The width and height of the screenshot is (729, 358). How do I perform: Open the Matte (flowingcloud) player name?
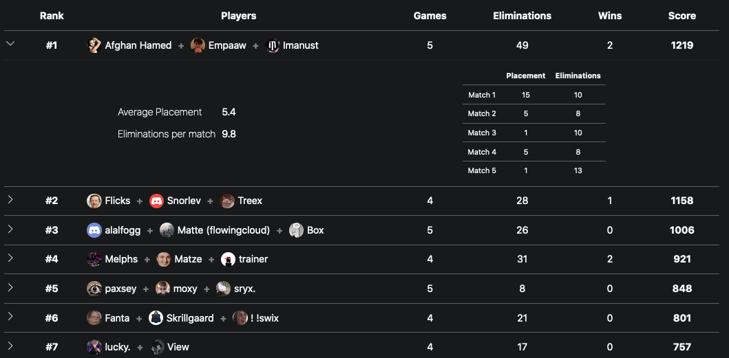pyautogui.click(x=224, y=230)
